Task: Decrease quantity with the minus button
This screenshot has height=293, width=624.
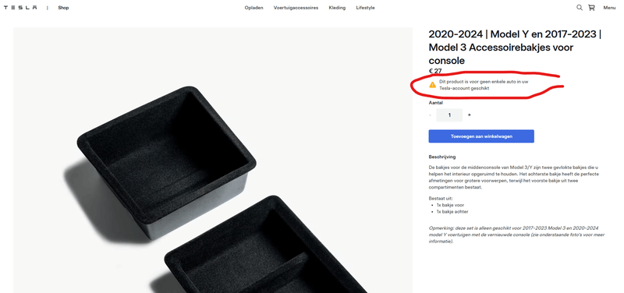Action: point(431,115)
